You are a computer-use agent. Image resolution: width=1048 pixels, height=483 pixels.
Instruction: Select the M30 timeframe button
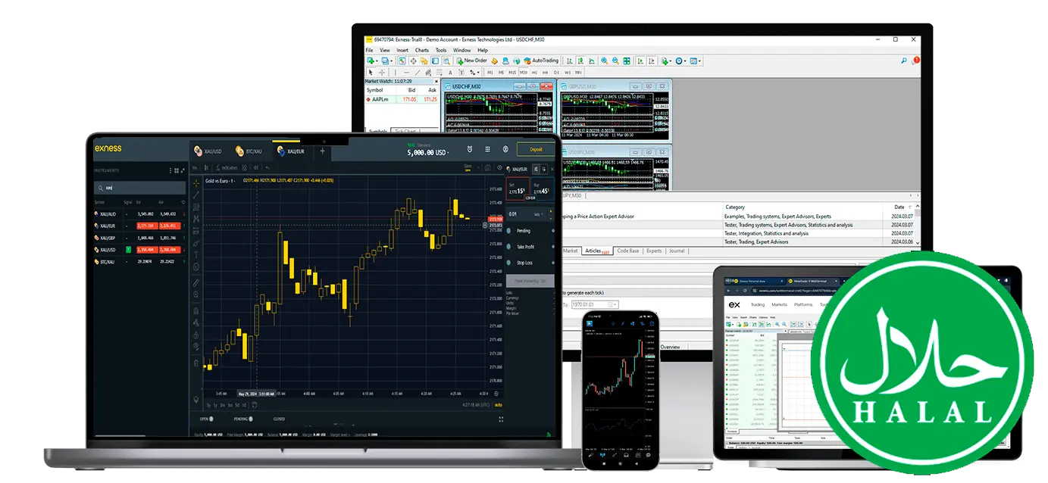pyautogui.click(x=524, y=73)
